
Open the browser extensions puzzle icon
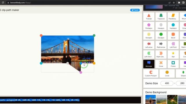coord(179,3)
